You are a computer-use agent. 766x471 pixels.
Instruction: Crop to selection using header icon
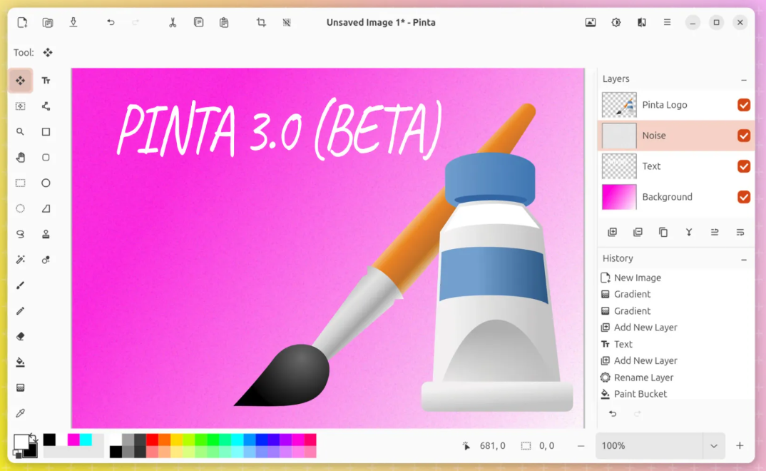[x=261, y=22]
